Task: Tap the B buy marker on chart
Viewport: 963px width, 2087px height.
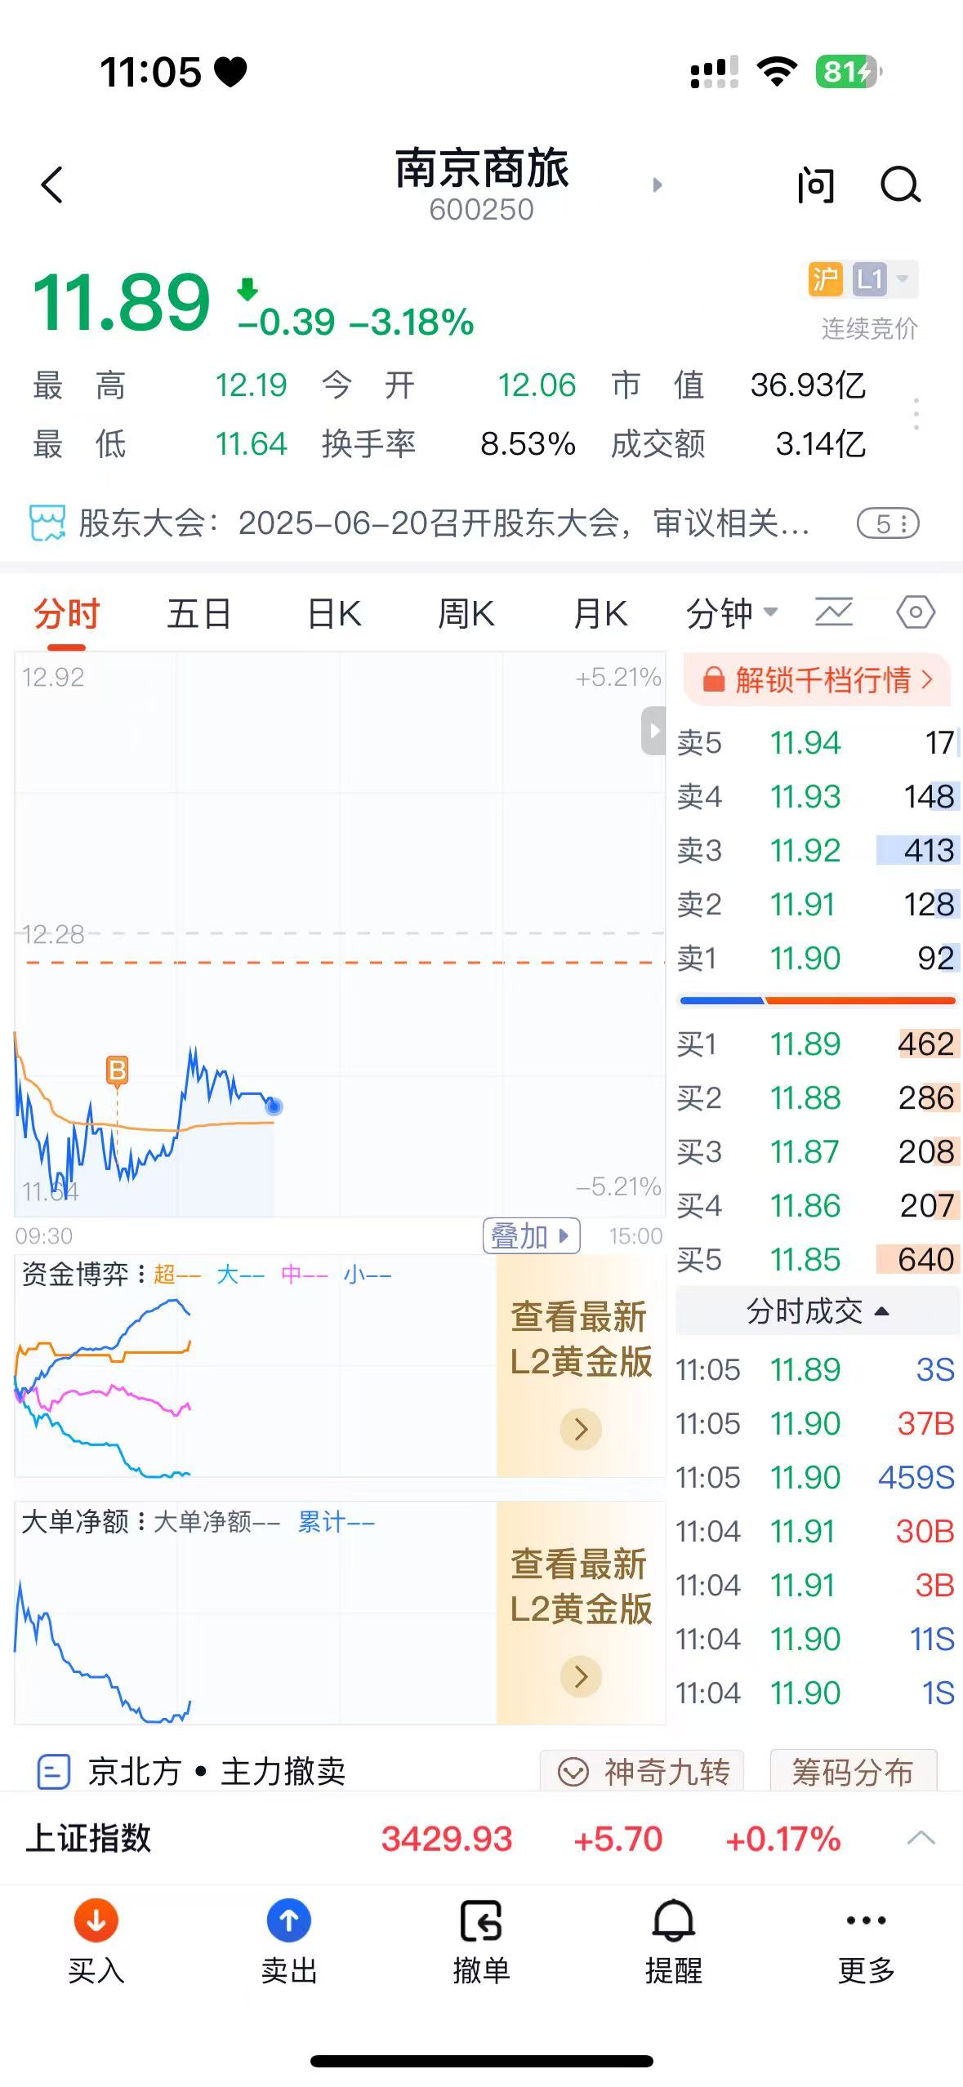Action: pos(118,1070)
